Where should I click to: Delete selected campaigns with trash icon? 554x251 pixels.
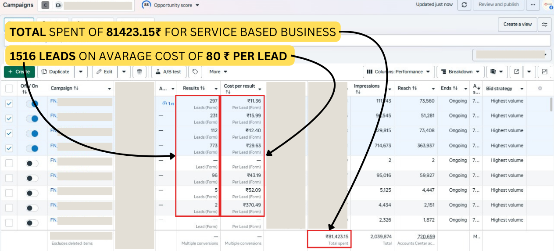[x=139, y=72]
